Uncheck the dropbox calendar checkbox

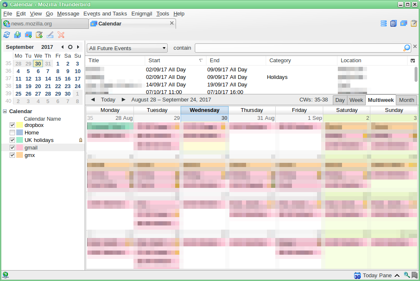pos(12,125)
